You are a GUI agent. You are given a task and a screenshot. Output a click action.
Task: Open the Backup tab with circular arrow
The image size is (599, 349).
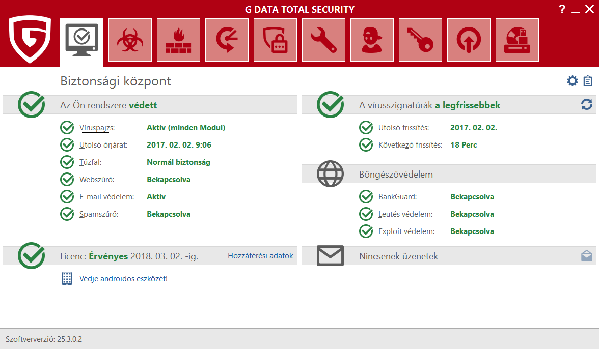coord(227,40)
